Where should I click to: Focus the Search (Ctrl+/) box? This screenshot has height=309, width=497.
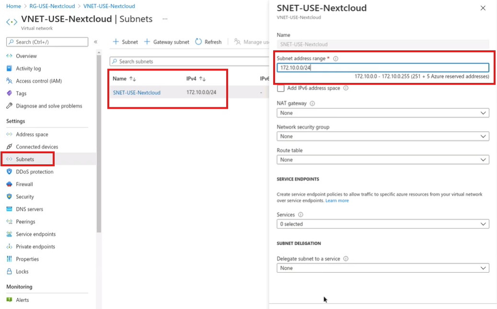(47, 42)
